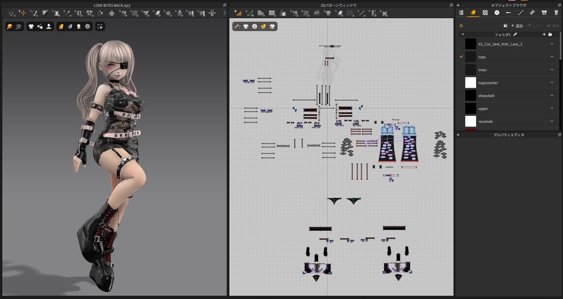
Task: Open the Puckering tab in Object Browser
Action: [x=532, y=13]
